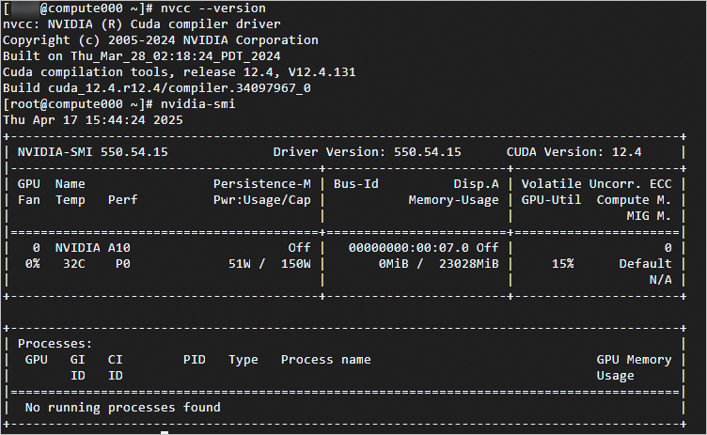Click the '32C' temperature value
The width and height of the screenshot is (707, 435).
(x=74, y=264)
